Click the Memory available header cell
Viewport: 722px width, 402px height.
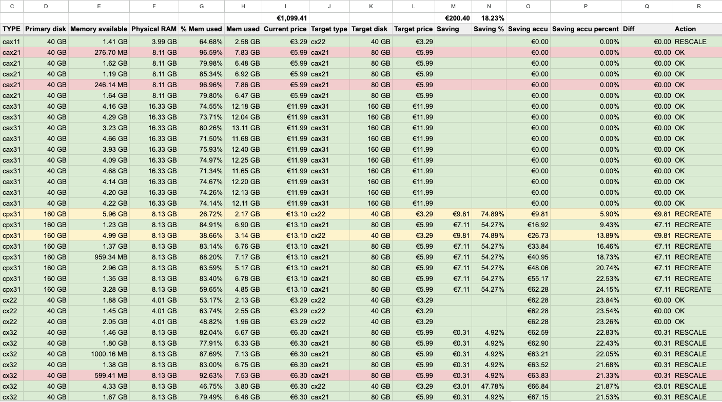pos(99,29)
